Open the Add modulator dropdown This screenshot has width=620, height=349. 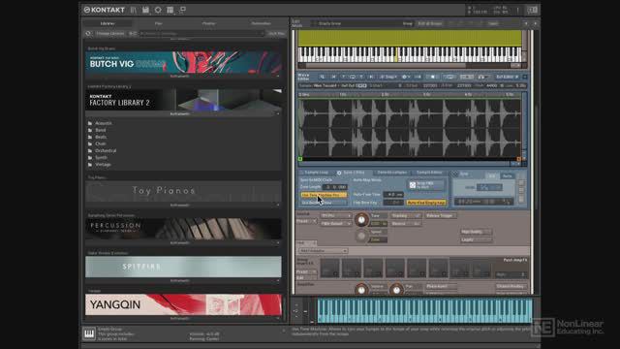click(x=323, y=251)
